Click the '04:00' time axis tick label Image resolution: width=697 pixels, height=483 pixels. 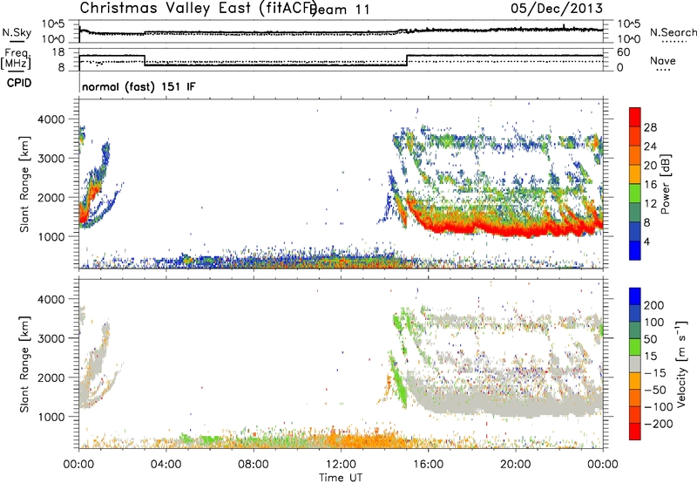(x=166, y=465)
